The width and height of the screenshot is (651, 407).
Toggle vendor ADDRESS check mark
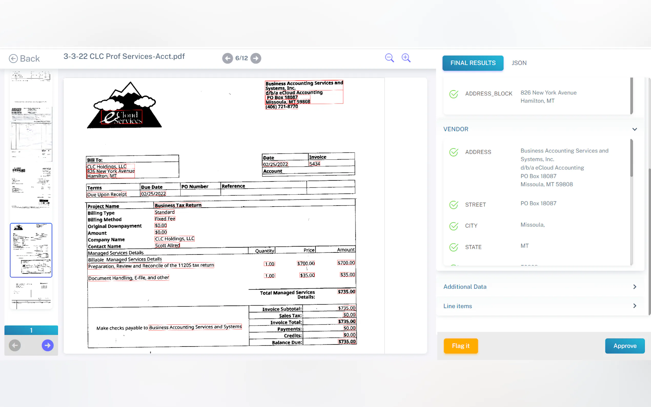click(454, 152)
